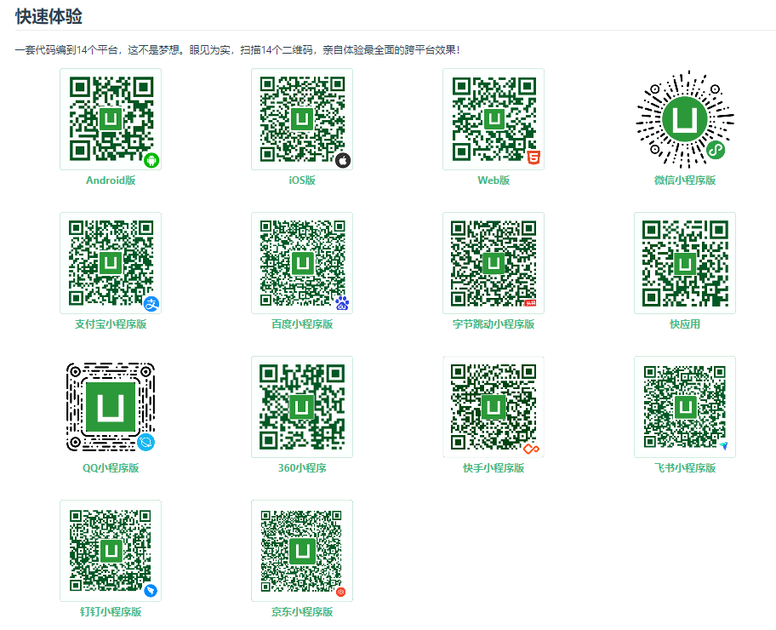776x630 pixels.
Task: Click the QQ小程序版 code image
Action: (111, 407)
